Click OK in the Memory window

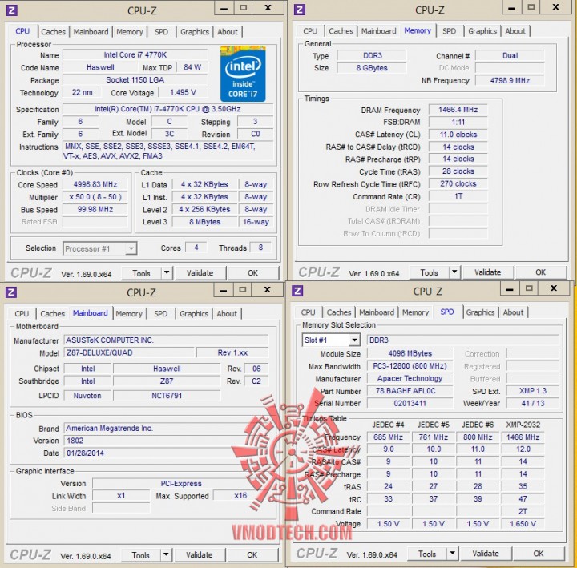[541, 272]
